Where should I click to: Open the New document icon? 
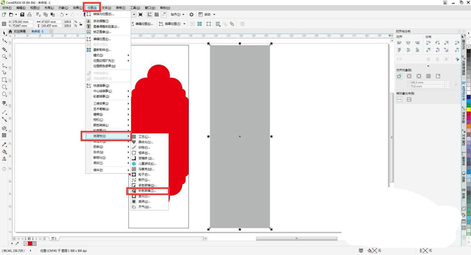tap(4, 15)
